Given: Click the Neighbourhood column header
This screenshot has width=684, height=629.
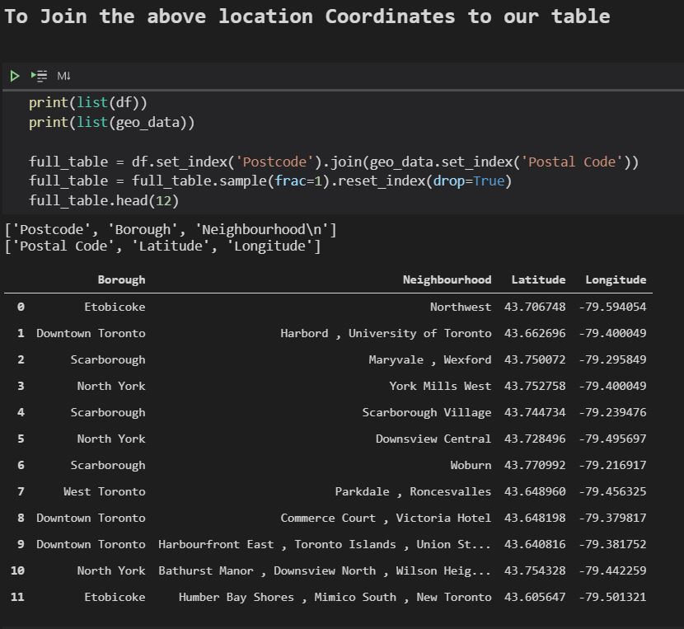Looking at the screenshot, I should [447, 279].
